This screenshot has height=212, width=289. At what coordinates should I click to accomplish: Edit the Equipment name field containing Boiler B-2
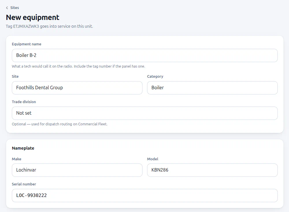[x=145, y=55]
